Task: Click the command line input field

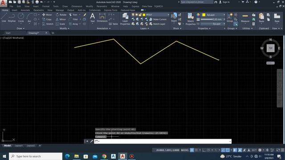Action: coord(163,141)
